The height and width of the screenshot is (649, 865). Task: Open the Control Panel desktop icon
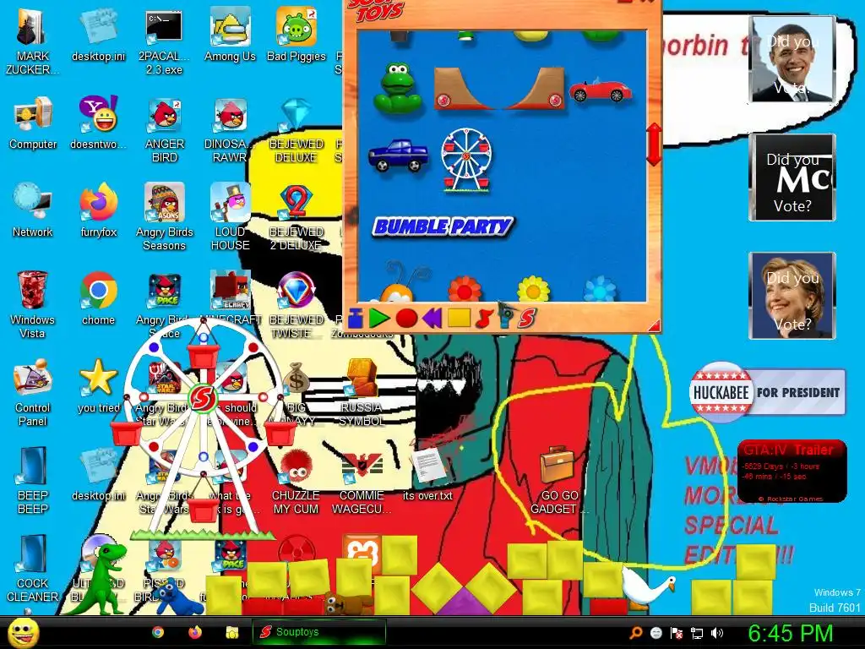tap(33, 393)
